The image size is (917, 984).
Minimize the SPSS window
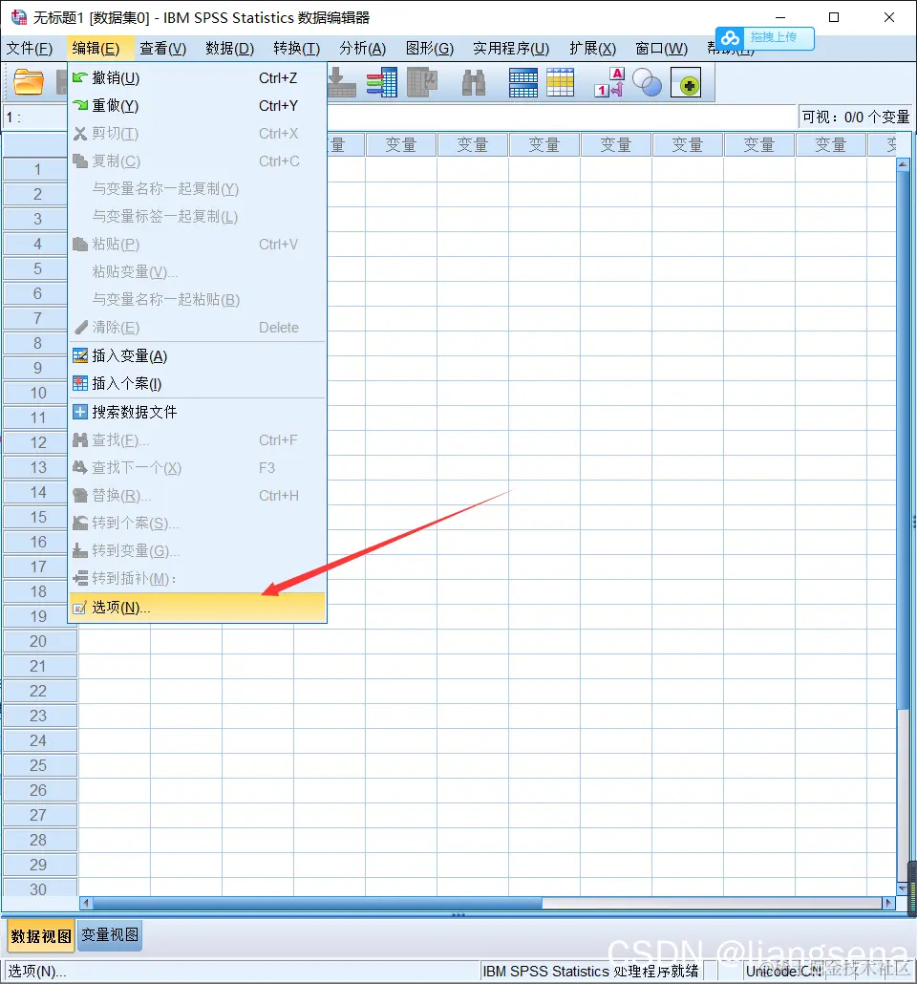pos(780,17)
